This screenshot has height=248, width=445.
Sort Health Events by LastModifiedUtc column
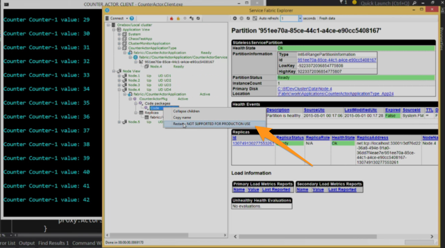[x=360, y=110]
